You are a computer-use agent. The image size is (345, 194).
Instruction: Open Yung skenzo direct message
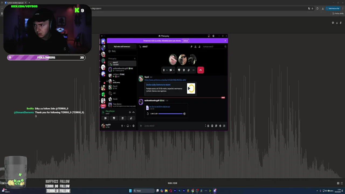coord(122,105)
